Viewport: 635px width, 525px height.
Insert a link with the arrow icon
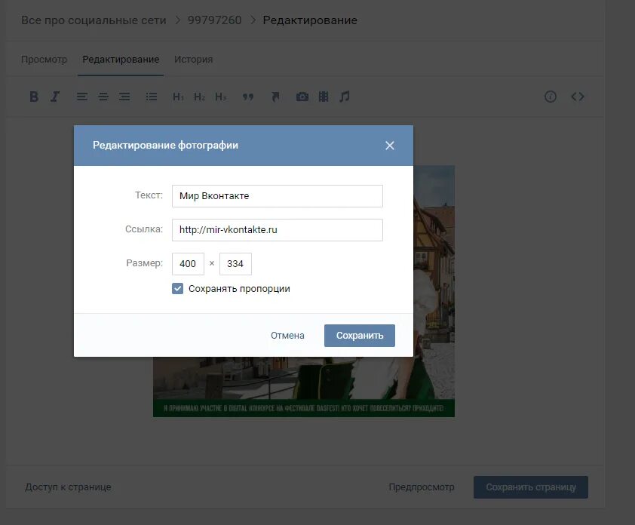coord(275,97)
